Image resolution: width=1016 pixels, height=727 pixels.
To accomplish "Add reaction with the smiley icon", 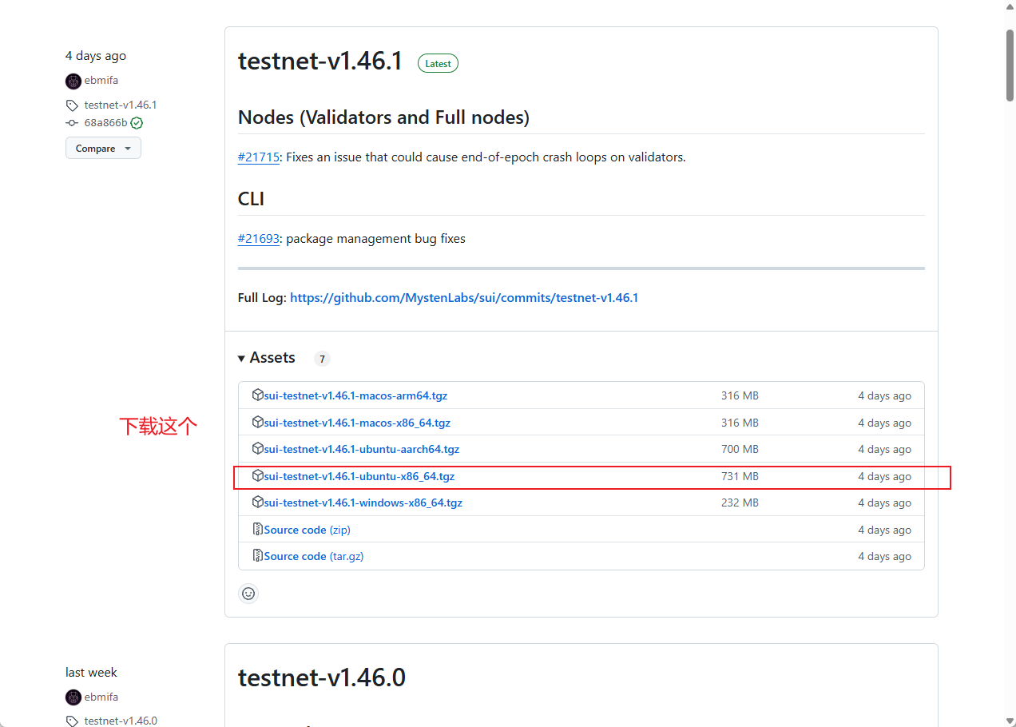I will [248, 594].
